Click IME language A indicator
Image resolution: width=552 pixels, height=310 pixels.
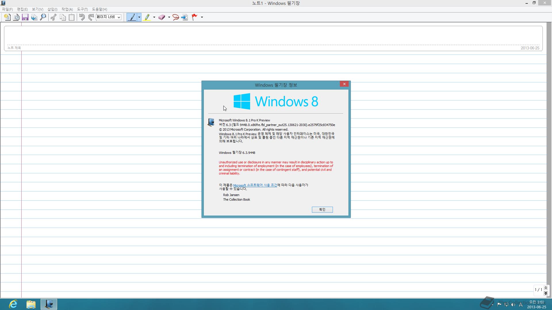521,305
